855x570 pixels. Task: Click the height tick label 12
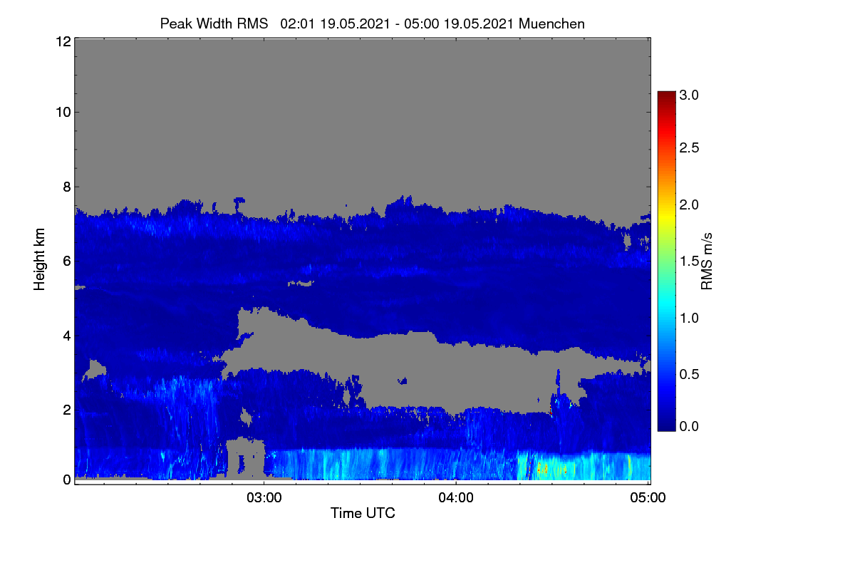pyautogui.click(x=62, y=41)
